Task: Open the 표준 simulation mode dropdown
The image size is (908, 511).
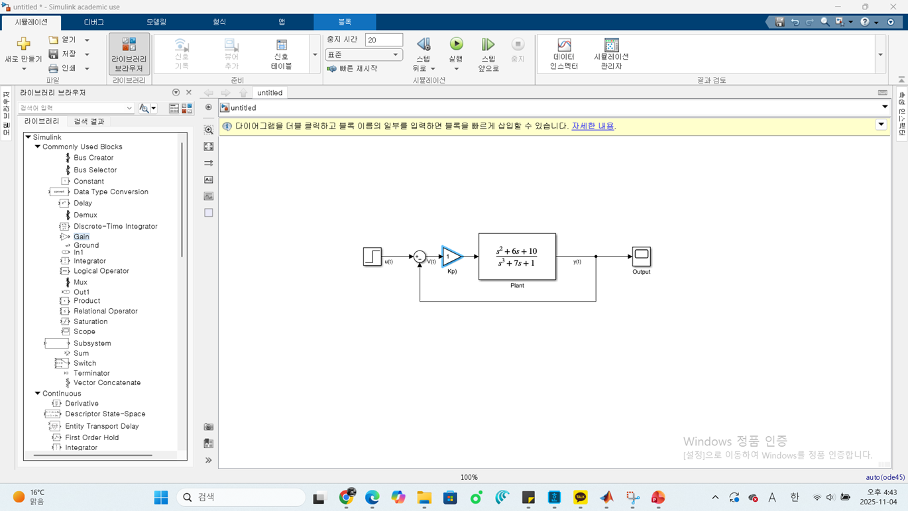Action: tap(364, 55)
